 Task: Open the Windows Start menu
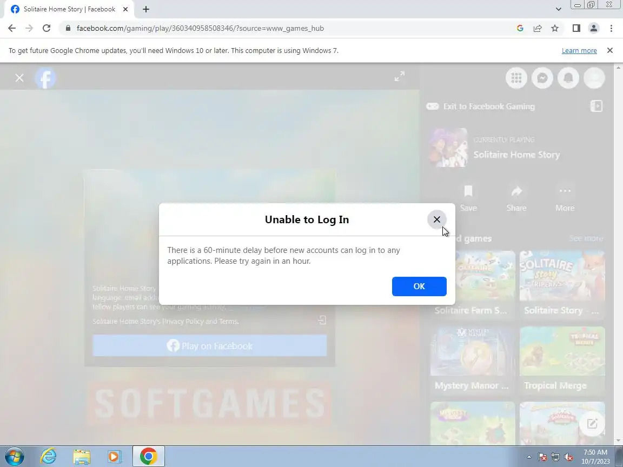15,456
